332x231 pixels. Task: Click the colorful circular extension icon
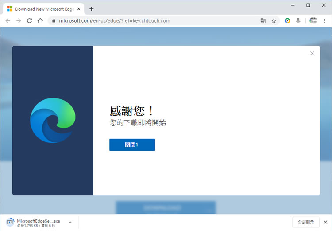coord(287,20)
